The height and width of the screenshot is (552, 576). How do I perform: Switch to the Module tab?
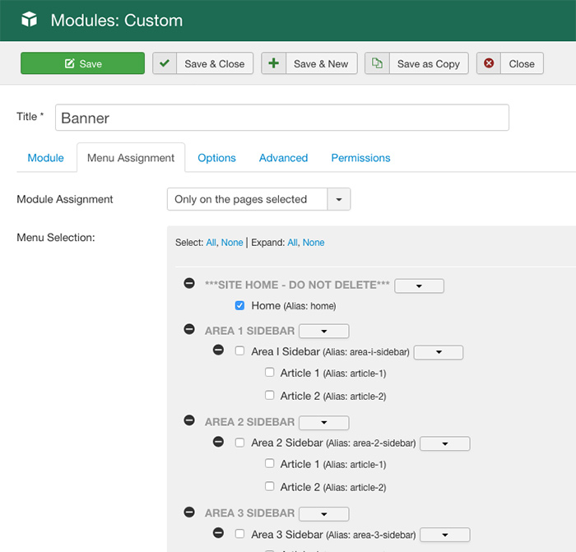click(45, 158)
